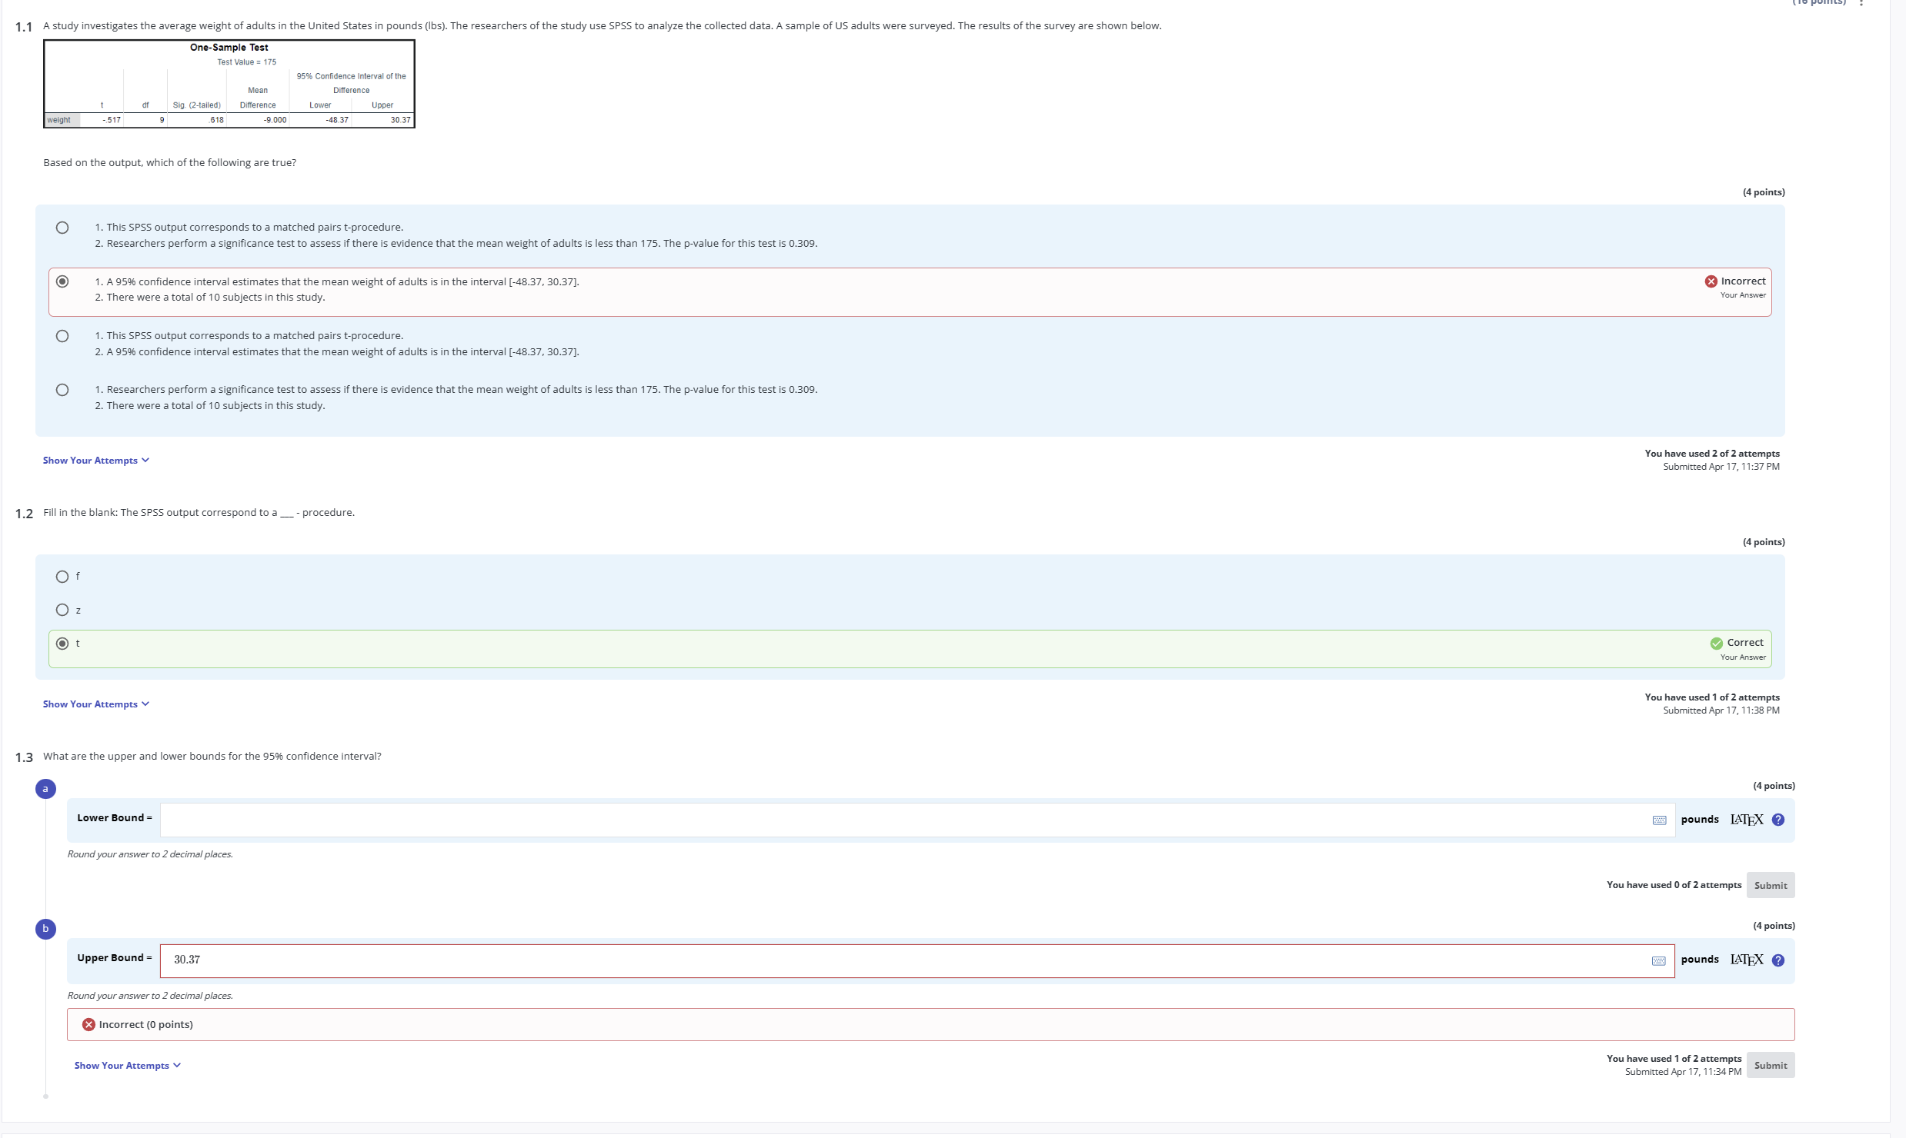Viewport: 1906px width, 1138px height.
Task: Click question number 1.3 heading
Action: tap(24, 757)
